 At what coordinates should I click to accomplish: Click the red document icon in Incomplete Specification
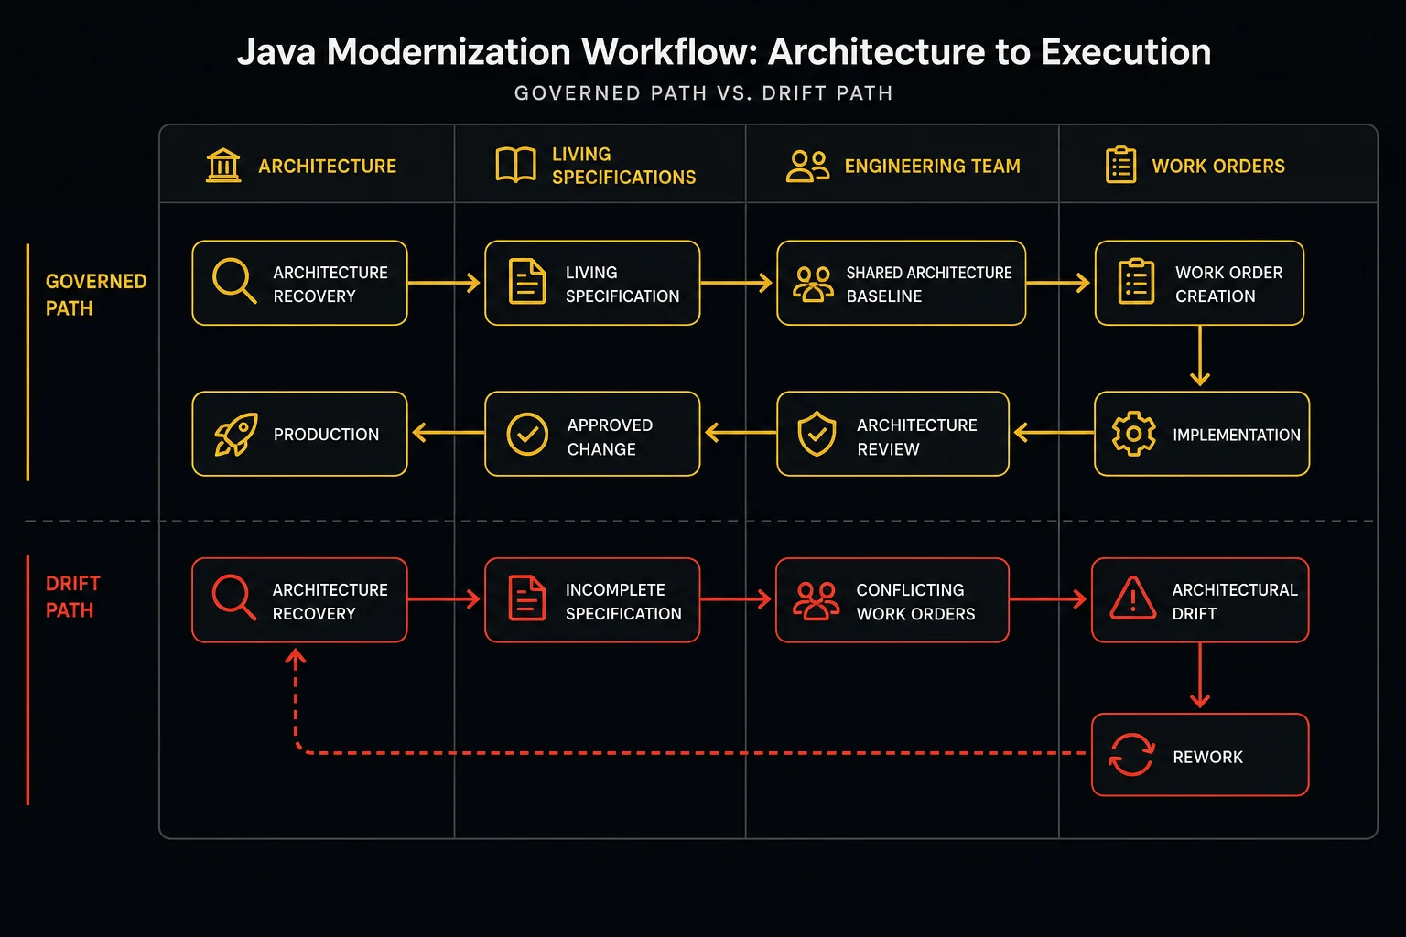pyautogui.click(x=527, y=598)
